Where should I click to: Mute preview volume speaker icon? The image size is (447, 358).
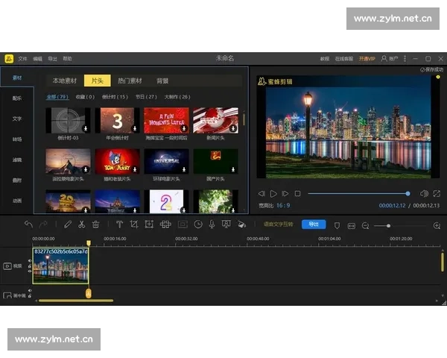(x=424, y=194)
